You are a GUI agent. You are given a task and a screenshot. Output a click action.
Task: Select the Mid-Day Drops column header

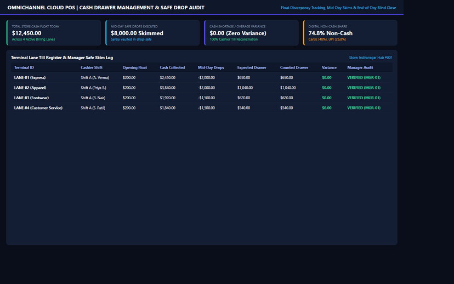pos(211,67)
